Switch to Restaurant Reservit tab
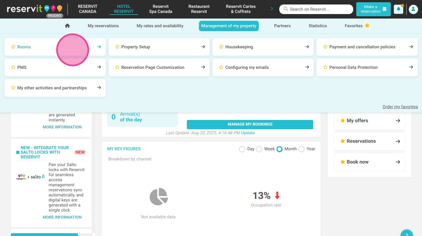422x236 pixels. [x=199, y=9]
